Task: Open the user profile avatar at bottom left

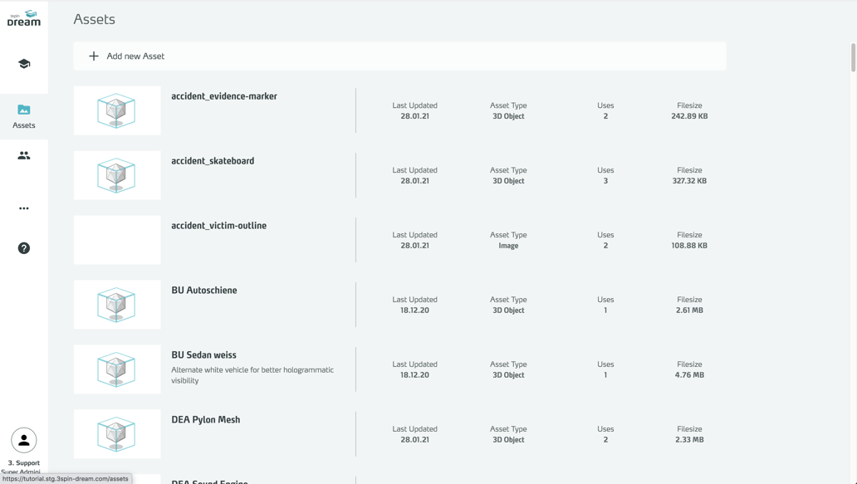Action: click(x=24, y=439)
